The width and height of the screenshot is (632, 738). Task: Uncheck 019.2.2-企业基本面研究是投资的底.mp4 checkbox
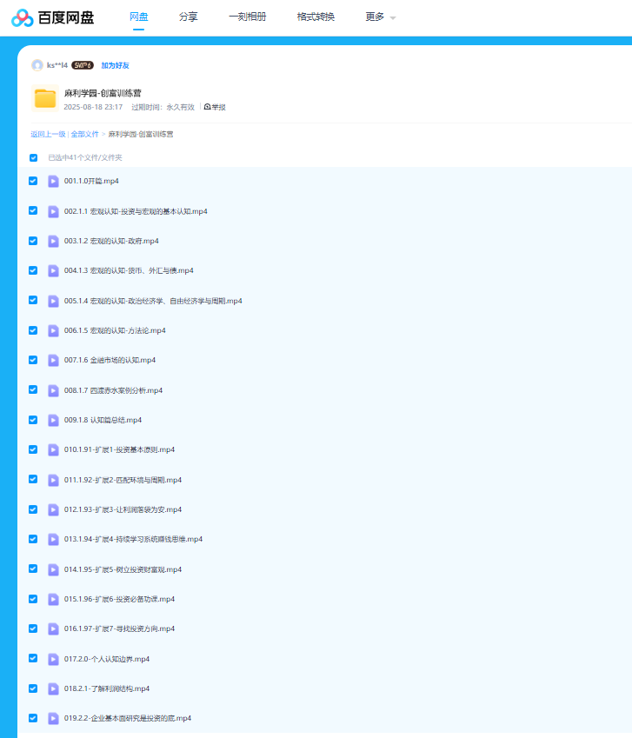[x=33, y=718]
